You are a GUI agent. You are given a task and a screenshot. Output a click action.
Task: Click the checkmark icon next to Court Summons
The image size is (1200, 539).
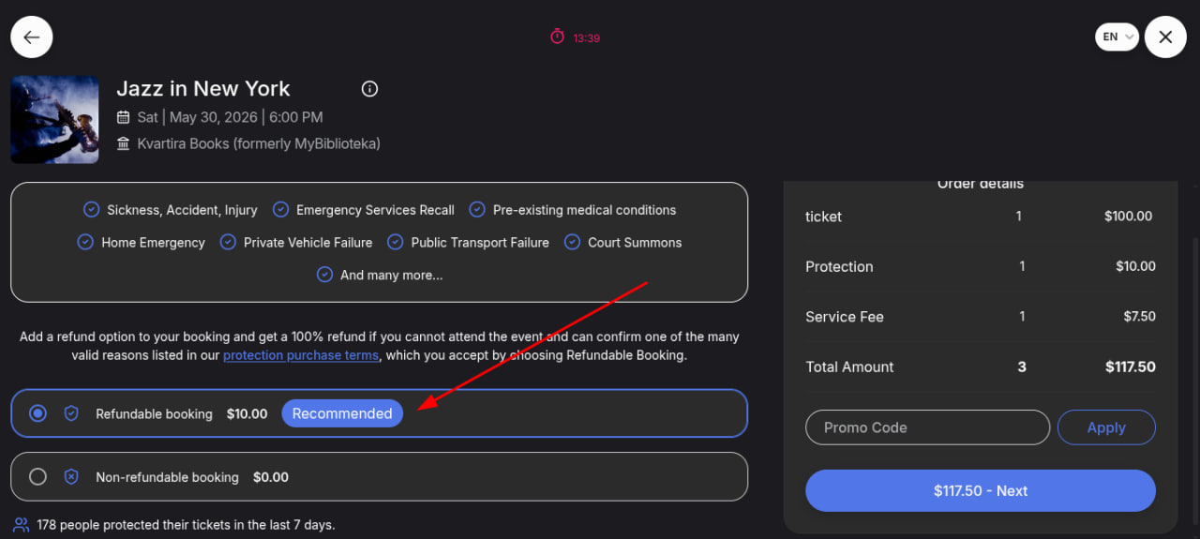click(572, 242)
